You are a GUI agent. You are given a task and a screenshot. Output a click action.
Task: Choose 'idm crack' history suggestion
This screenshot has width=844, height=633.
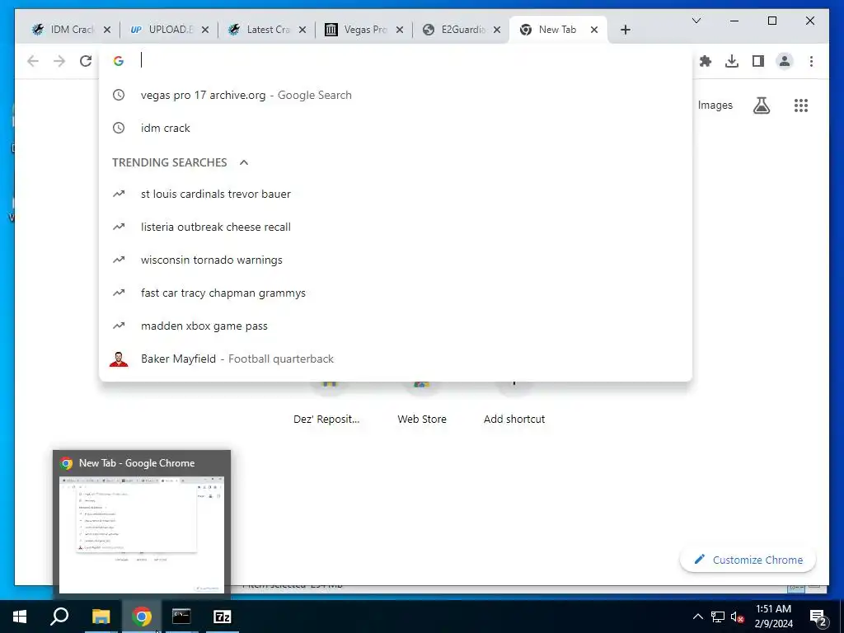pos(396,128)
